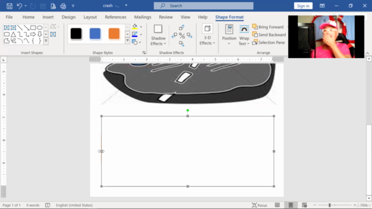Image resolution: width=372 pixels, height=209 pixels.
Task: Select the Rounded Rectangle shape
Action: point(6,34)
